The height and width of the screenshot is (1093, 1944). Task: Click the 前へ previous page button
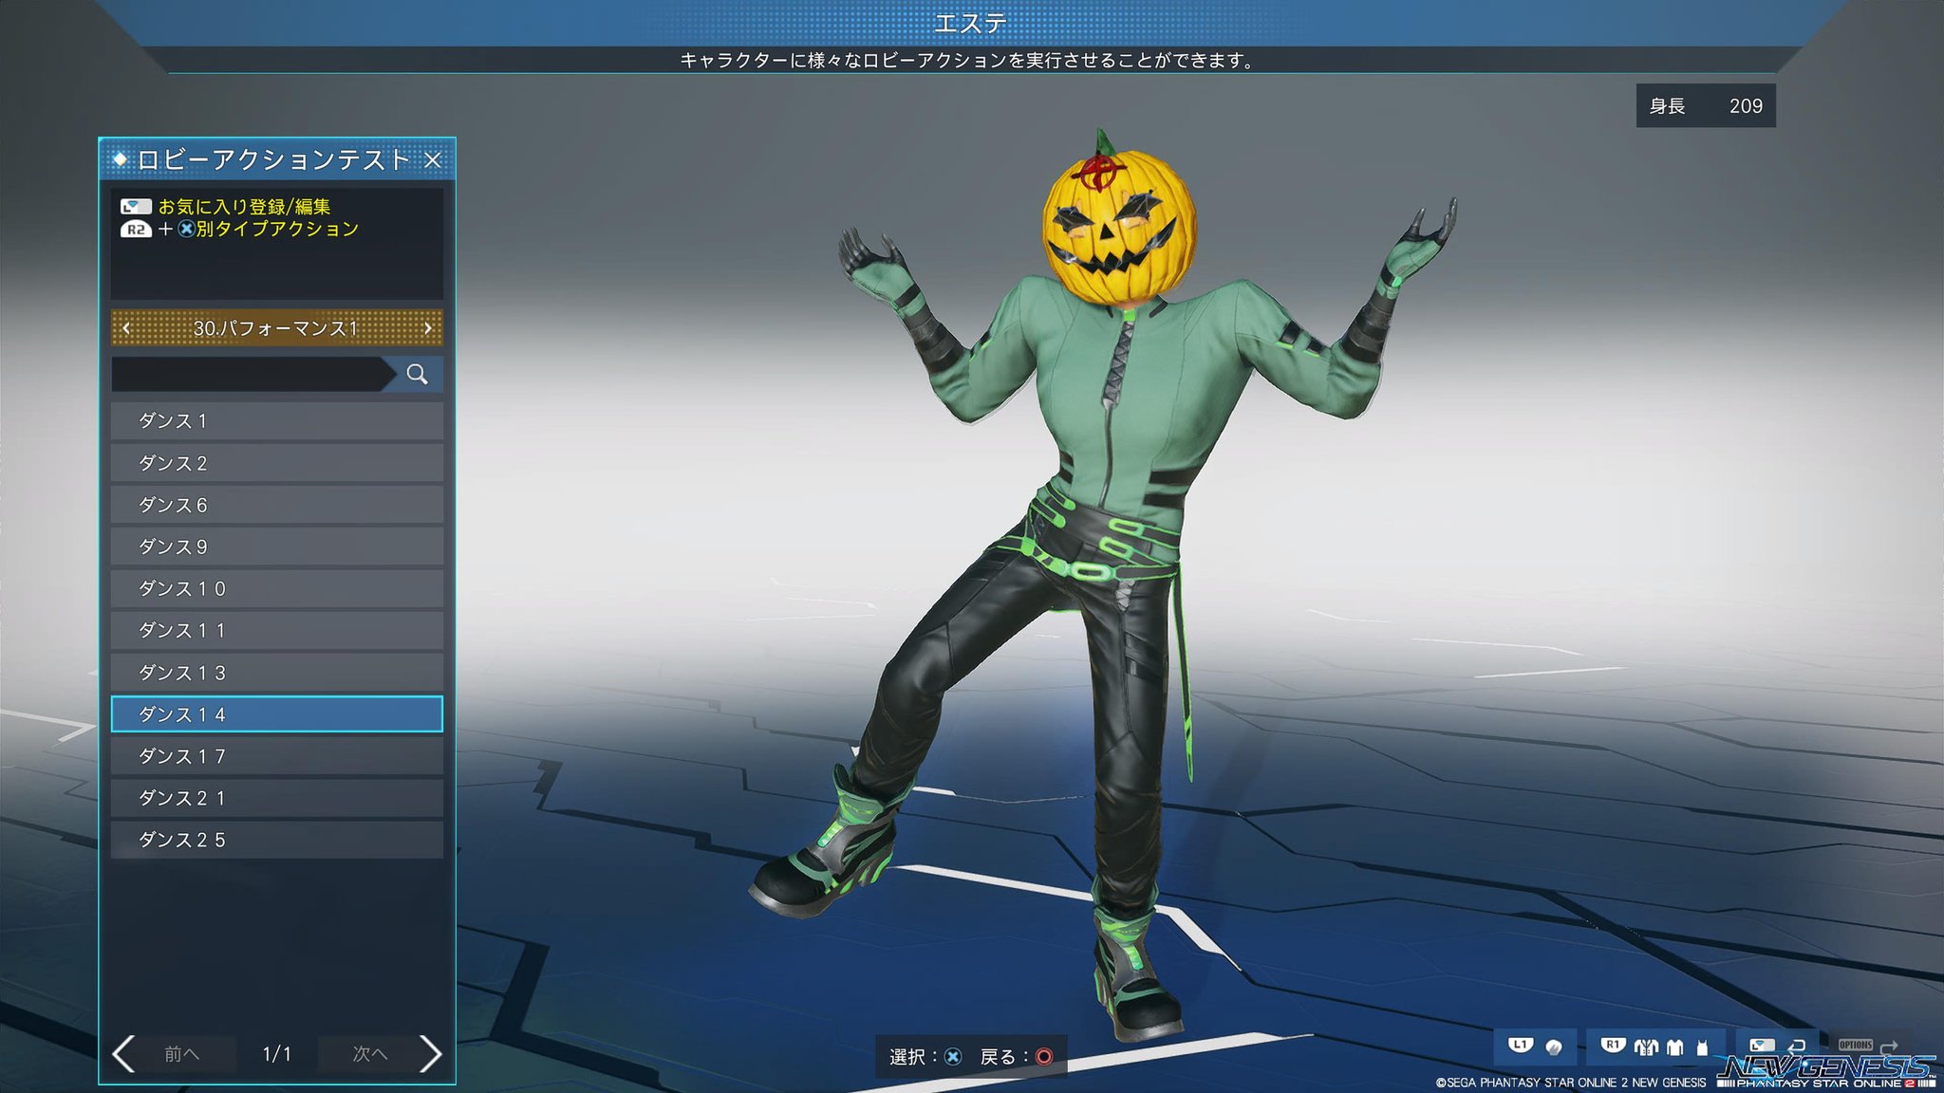[181, 1053]
